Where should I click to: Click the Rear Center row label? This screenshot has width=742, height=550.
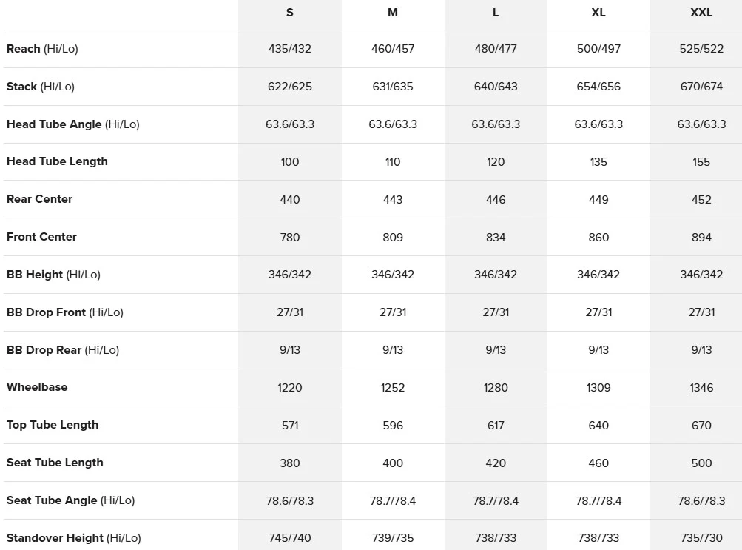tap(39, 199)
